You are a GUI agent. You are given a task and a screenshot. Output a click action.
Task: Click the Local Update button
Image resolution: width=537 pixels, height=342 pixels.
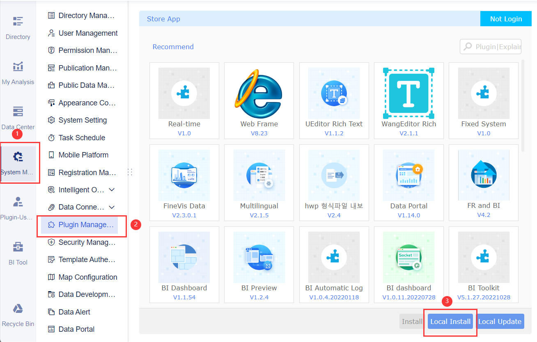(500, 321)
